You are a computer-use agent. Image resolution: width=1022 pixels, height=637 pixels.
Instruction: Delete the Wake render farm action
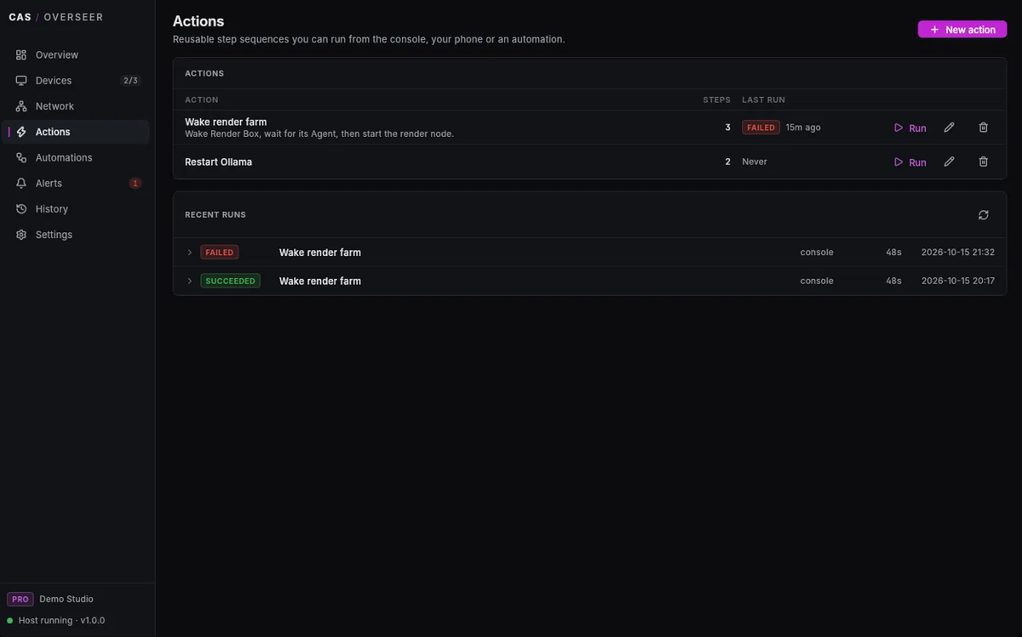click(983, 128)
